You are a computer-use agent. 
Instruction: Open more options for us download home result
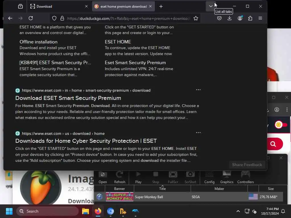[198, 133]
